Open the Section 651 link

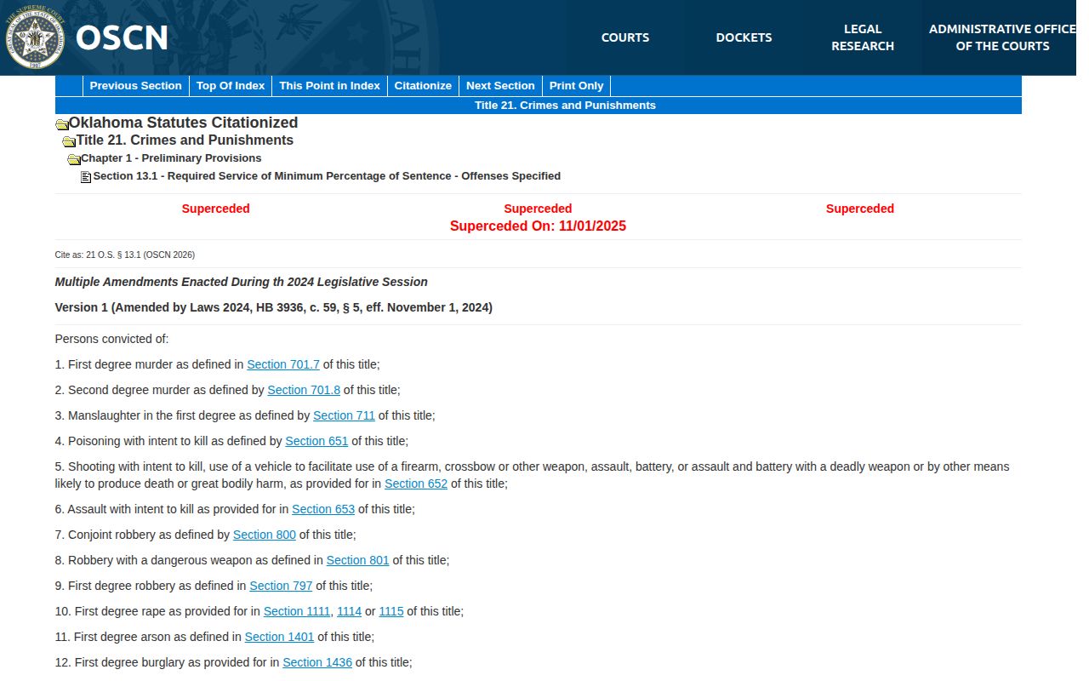316,441
